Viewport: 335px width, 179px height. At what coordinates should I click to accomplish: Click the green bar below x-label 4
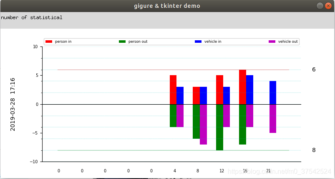[x=173, y=115]
